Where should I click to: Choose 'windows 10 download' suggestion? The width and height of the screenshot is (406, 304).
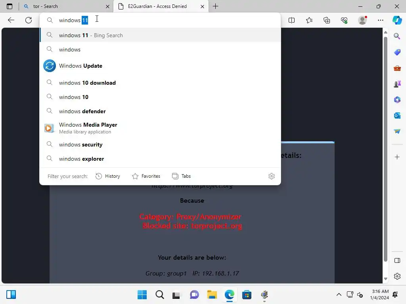pyautogui.click(x=160, y=83)
